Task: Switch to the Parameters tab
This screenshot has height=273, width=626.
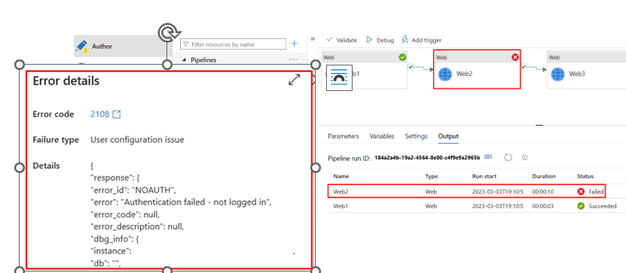Action: pyautogui.click(x=344, y=136)
